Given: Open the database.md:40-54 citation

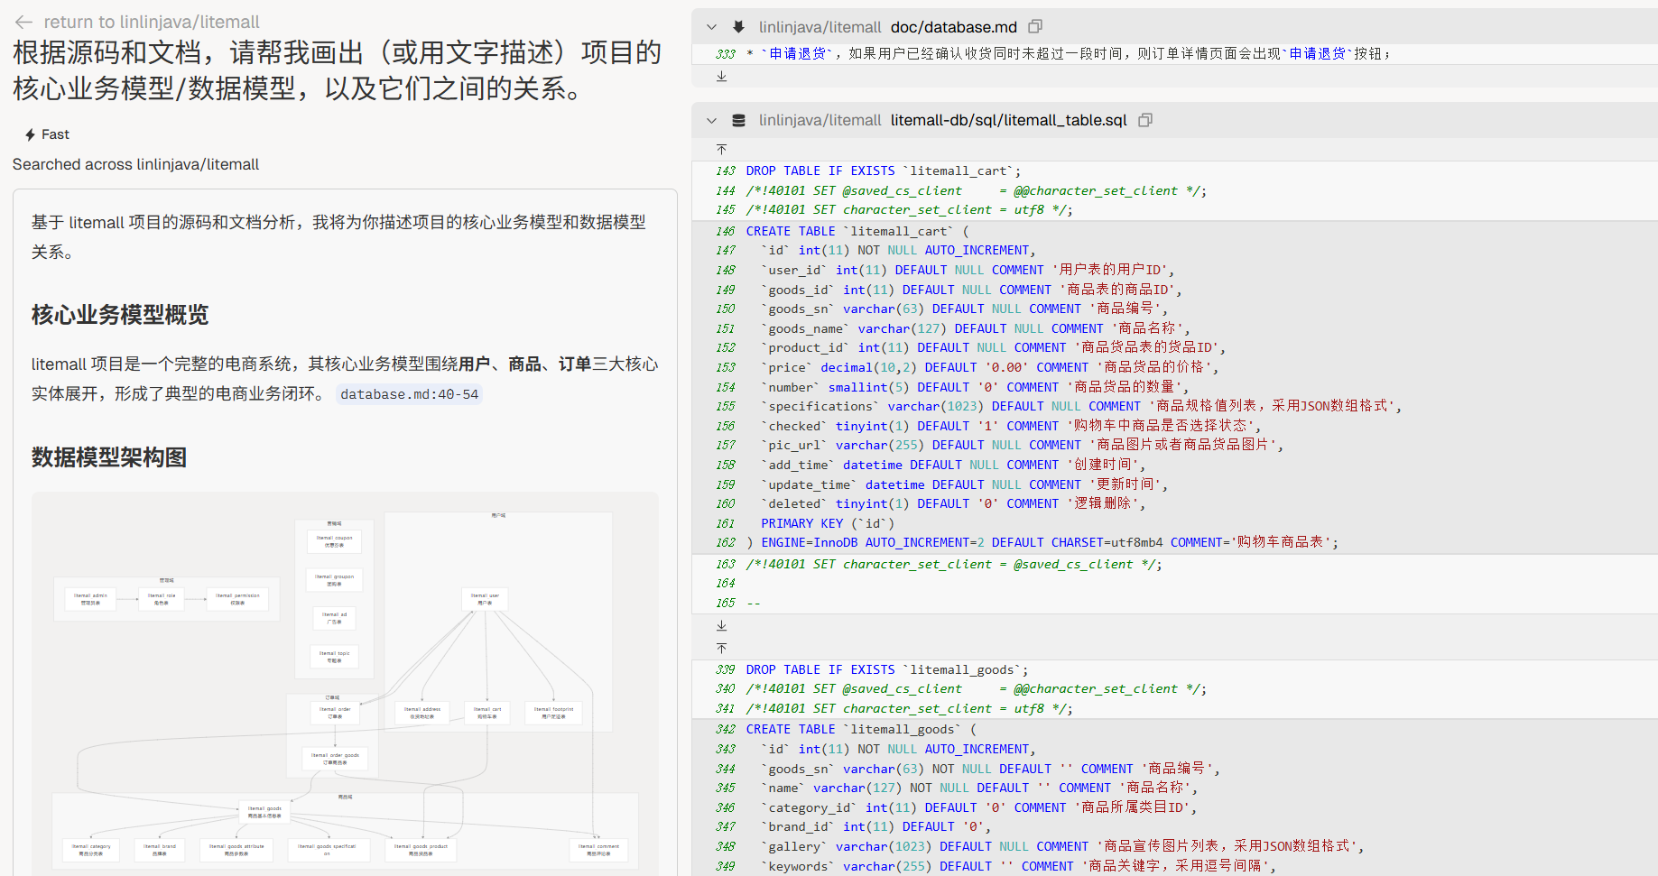Looking at the screenshot, I should click(x=409, y=394).
